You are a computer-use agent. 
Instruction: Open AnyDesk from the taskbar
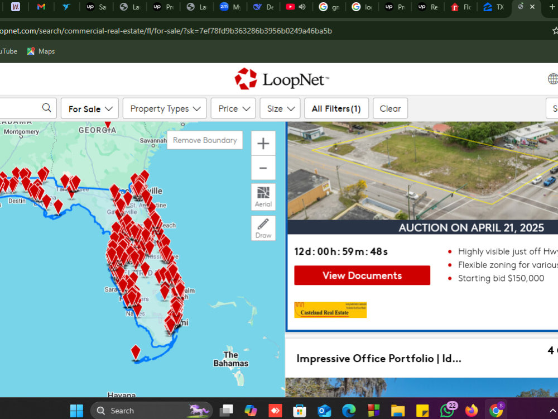click(275, 411)
